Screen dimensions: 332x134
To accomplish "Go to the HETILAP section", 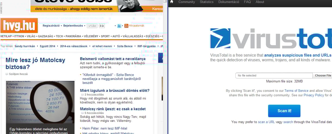I will 6,36.
